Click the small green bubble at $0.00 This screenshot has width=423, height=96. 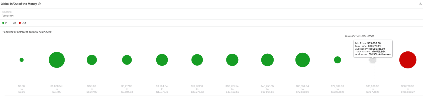[x=22, y=60]
